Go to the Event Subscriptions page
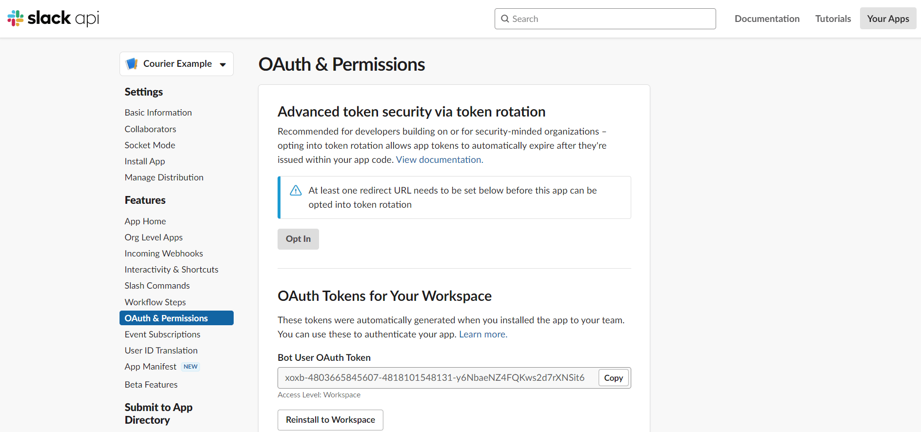Image resolution: width=921 pixels, height=432 pixels. pyautogui.click(x=162, y=334)
